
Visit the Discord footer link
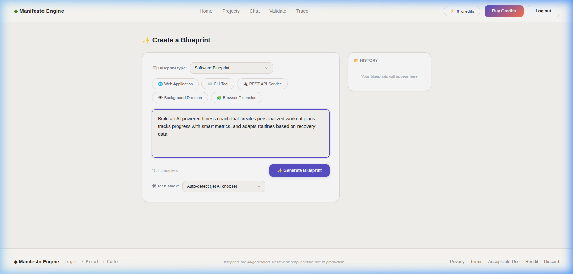551,262
